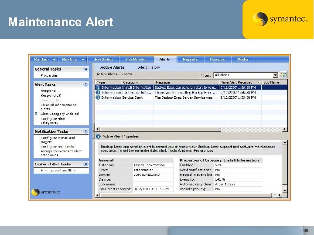314x235 pixels.
Task: Click the filter funnel icon
Action: [283, 75]
